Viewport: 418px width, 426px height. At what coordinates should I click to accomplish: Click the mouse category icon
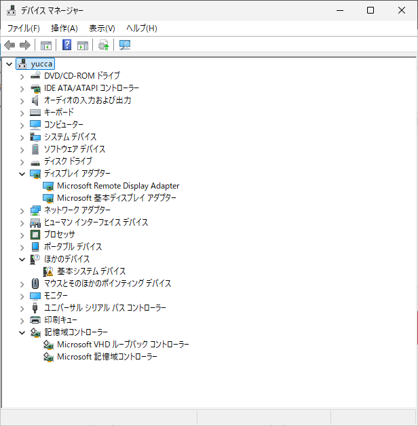35,284
